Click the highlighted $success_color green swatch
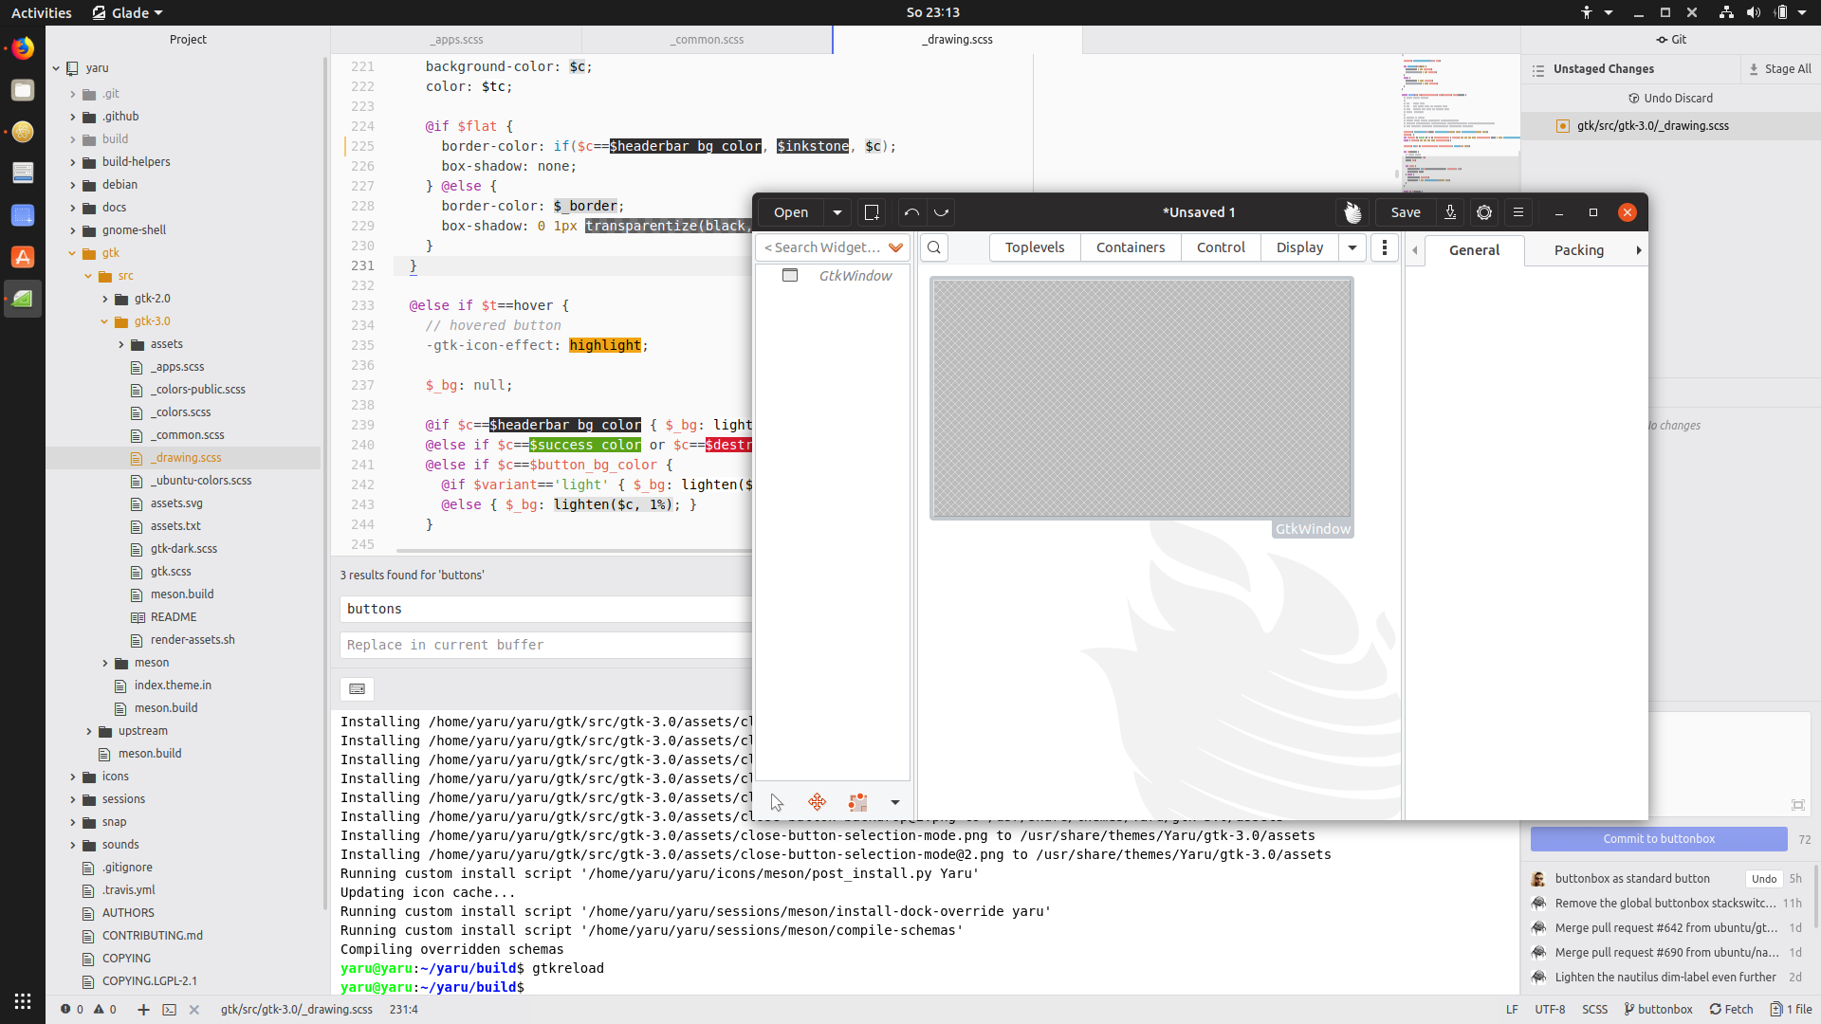The width and height of the screenshot is (1821, 1024). [x=584, y=445]
